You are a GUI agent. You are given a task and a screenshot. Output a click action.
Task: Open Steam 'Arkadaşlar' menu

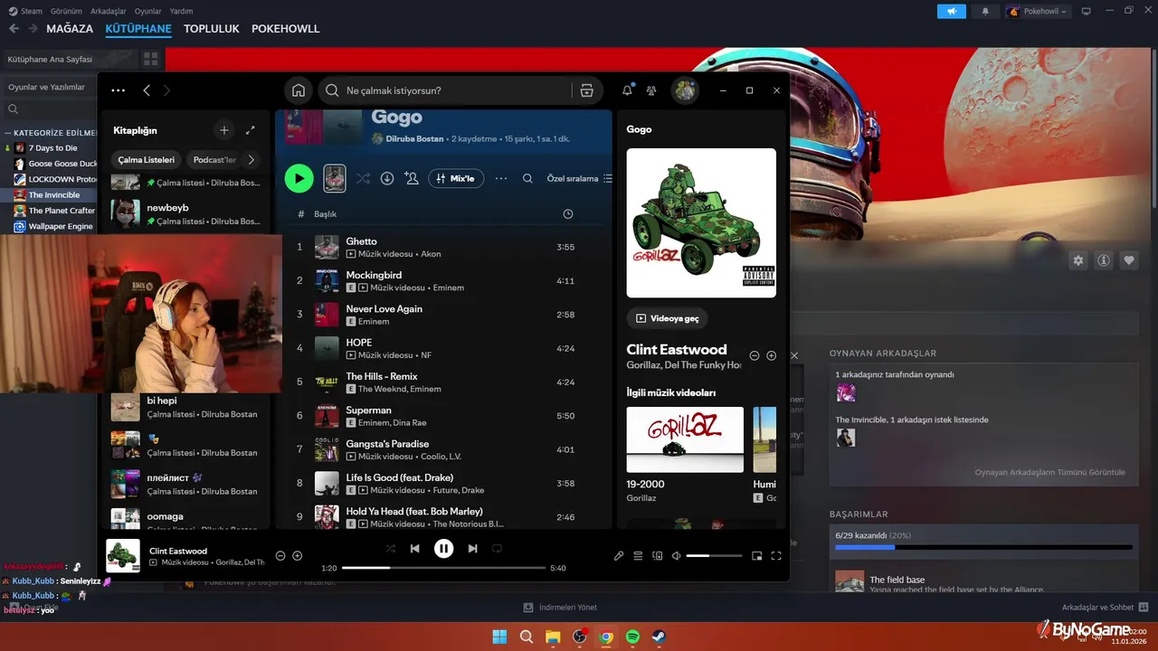pos(109,11)
